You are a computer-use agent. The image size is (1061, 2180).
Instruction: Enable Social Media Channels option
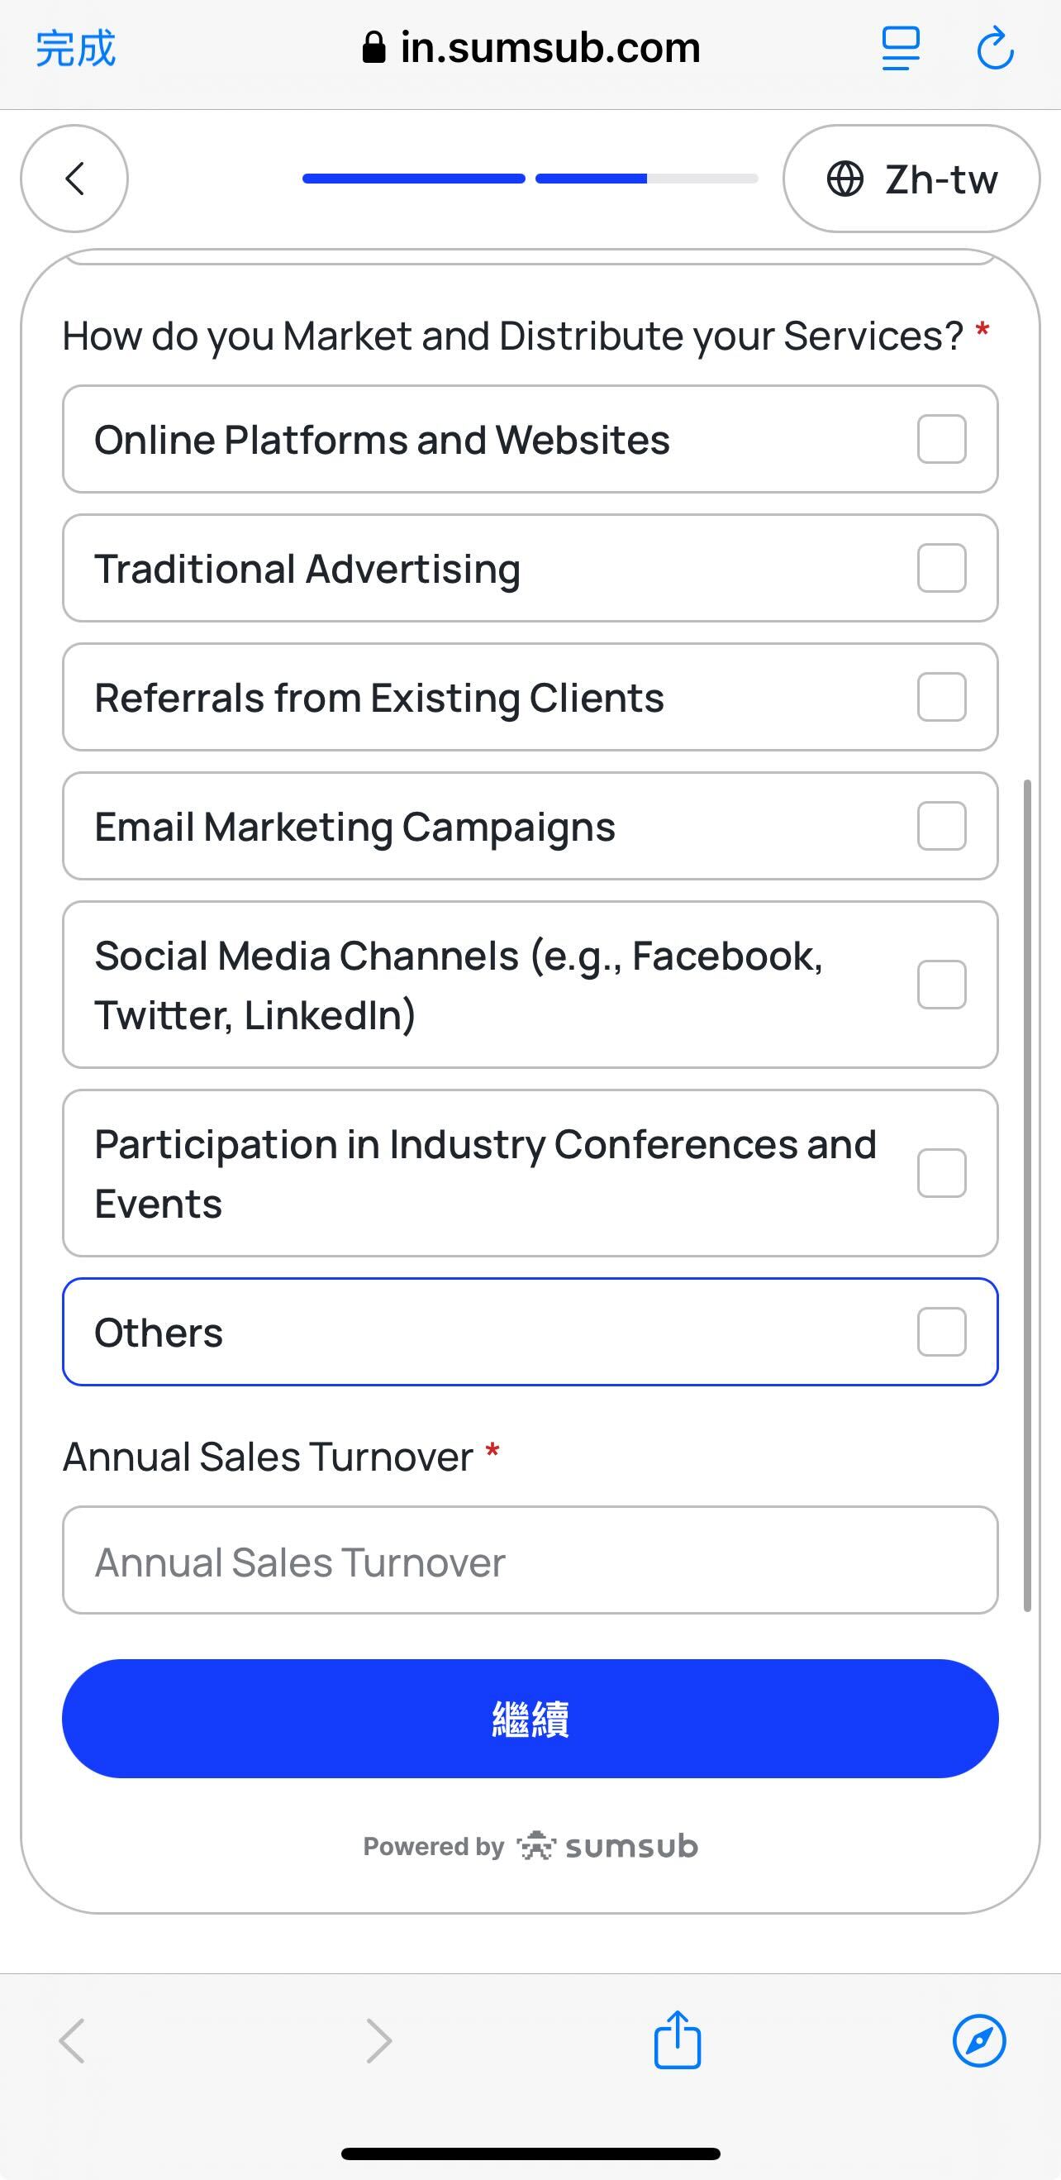942,985
